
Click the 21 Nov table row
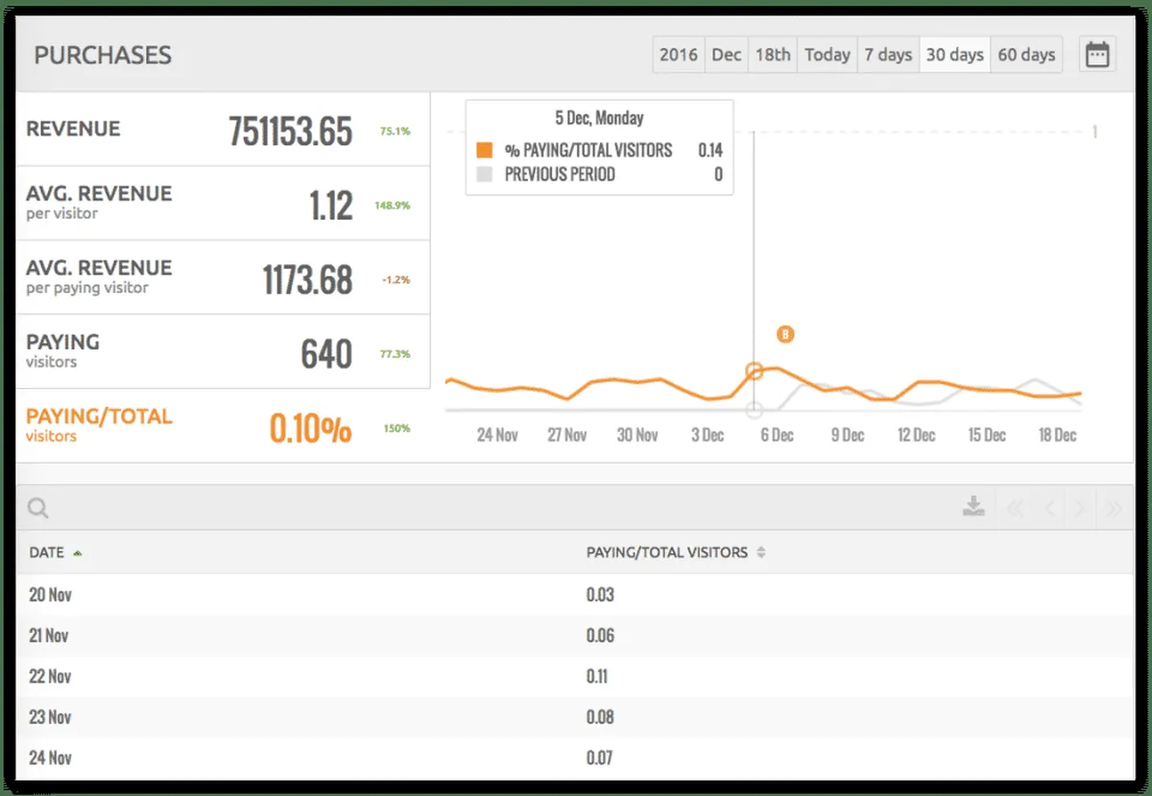tap(576, 636)
